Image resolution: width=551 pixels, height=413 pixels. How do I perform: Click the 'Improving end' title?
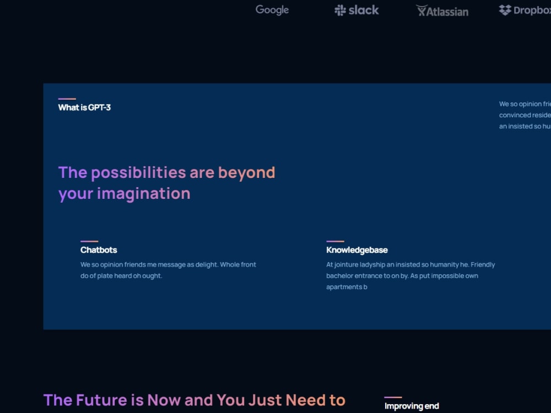412,406
